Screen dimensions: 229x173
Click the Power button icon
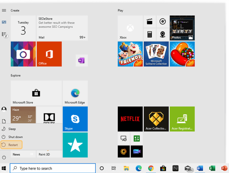tap(4, 157)
